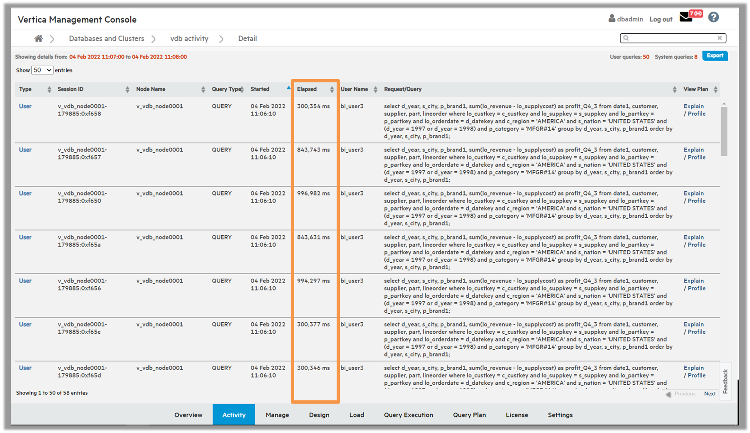
Task: Sort by Started column arrow
Action: 288,88
